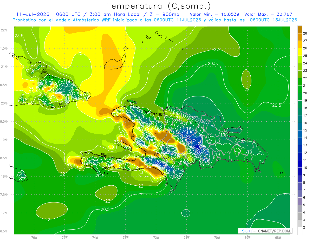Click the "22N" latitude axis label
This screenshot has width=312, height=241.
tap(4, 30)
